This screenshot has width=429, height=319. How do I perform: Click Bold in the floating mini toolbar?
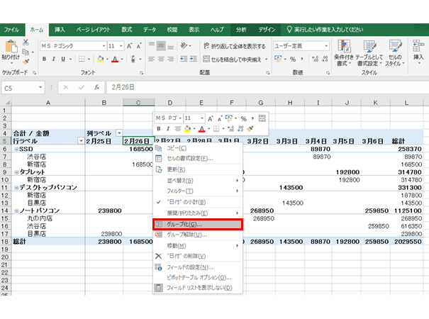tap(158, 129)
